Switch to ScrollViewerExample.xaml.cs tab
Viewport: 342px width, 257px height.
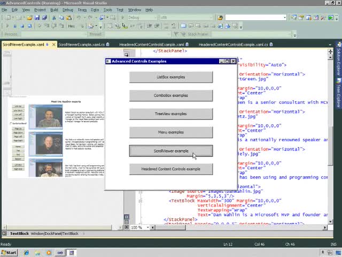[x=84, y=44]
